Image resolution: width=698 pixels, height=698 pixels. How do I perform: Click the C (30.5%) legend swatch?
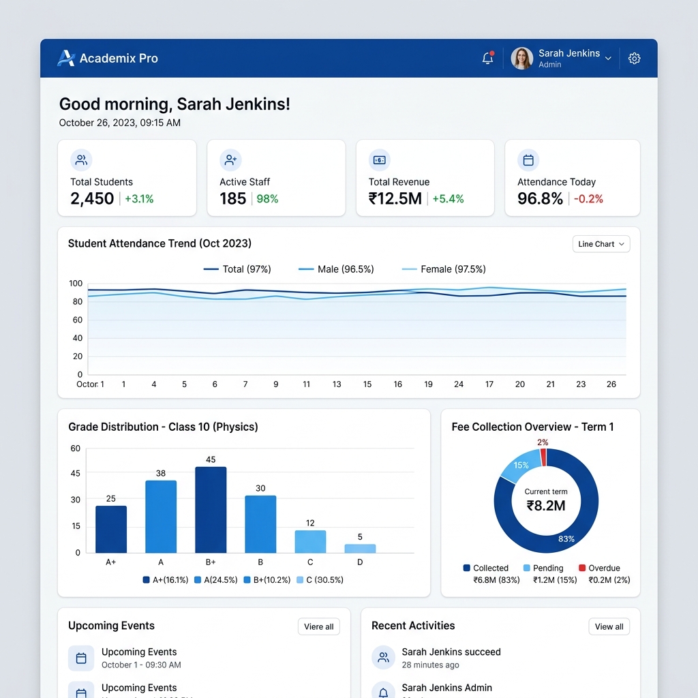click(300, 579)
